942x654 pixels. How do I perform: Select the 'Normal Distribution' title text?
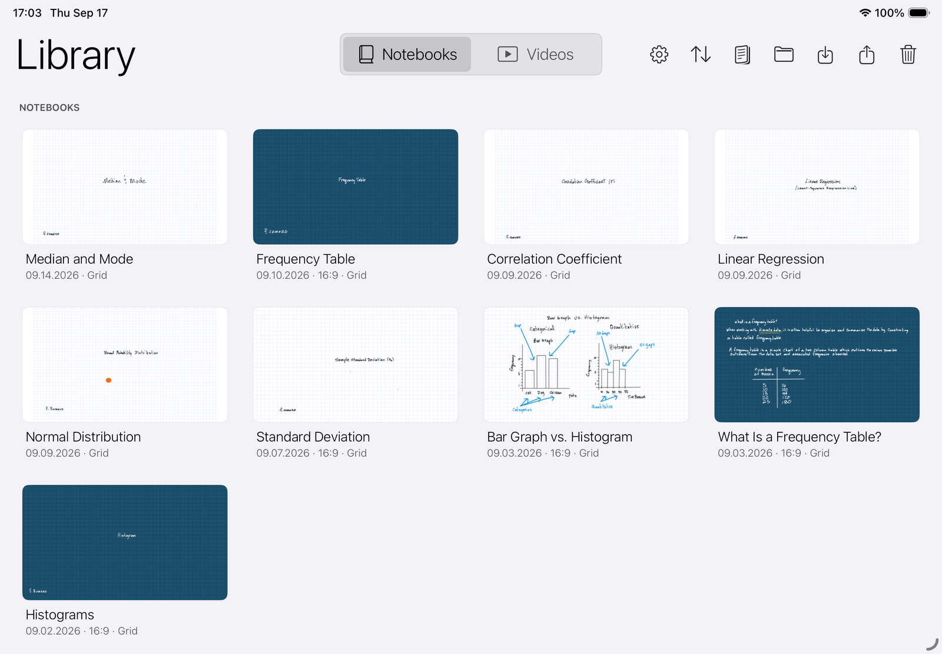pos(84,437)
